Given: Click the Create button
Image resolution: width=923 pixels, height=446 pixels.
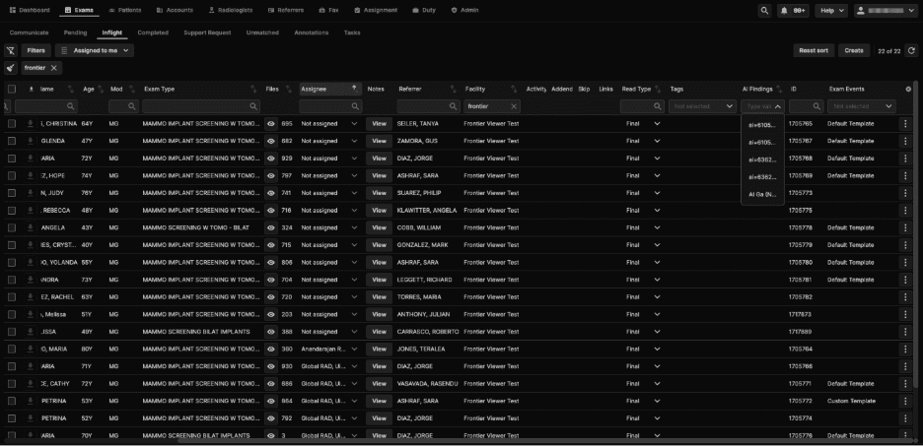Looking at the screenshot, I should 854,51.
